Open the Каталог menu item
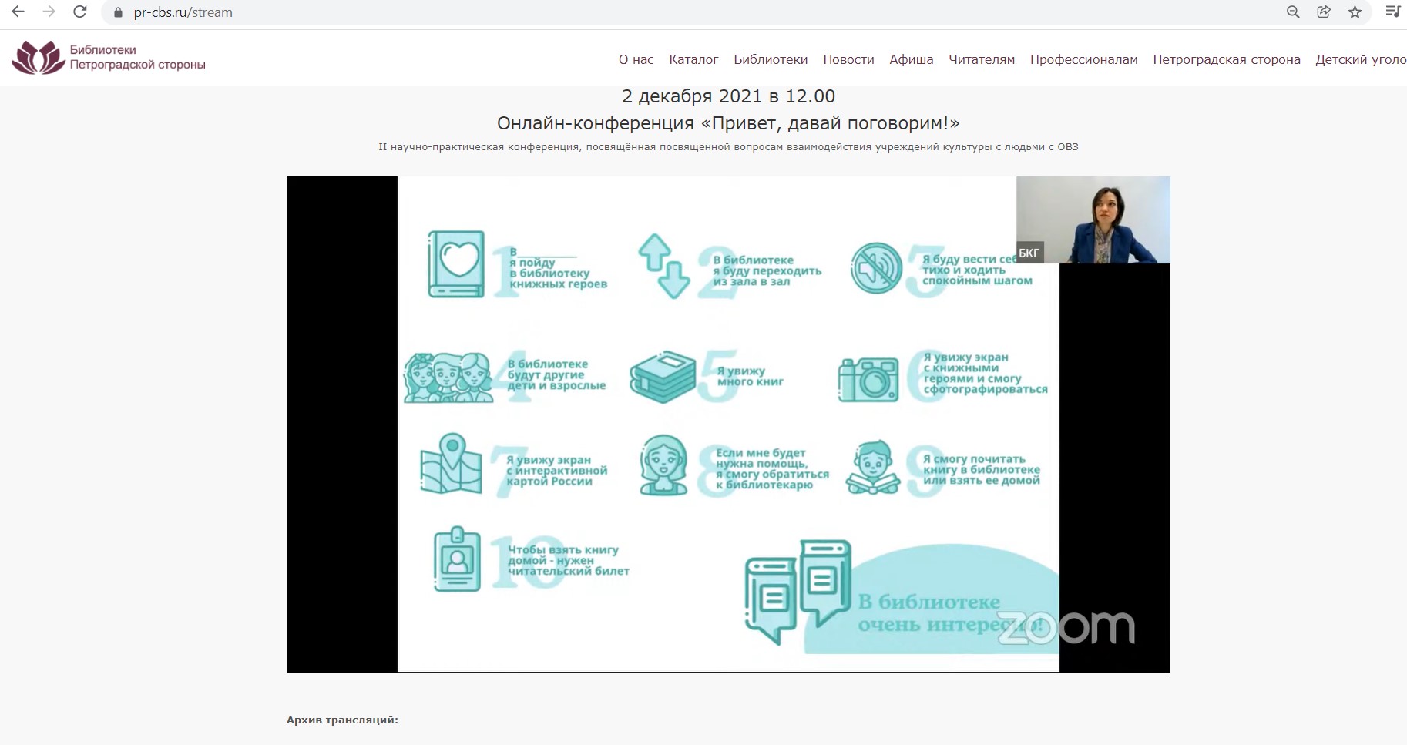This screenshot has height=745, width=1407. (x=693, y=59)
